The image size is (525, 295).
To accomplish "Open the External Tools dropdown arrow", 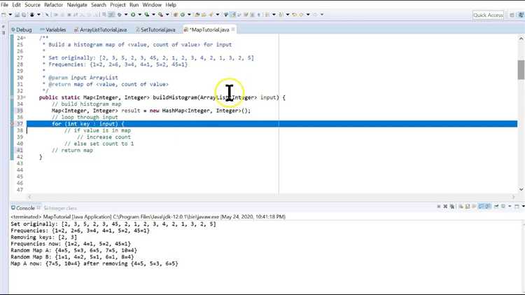I will [x=167, y=15].
